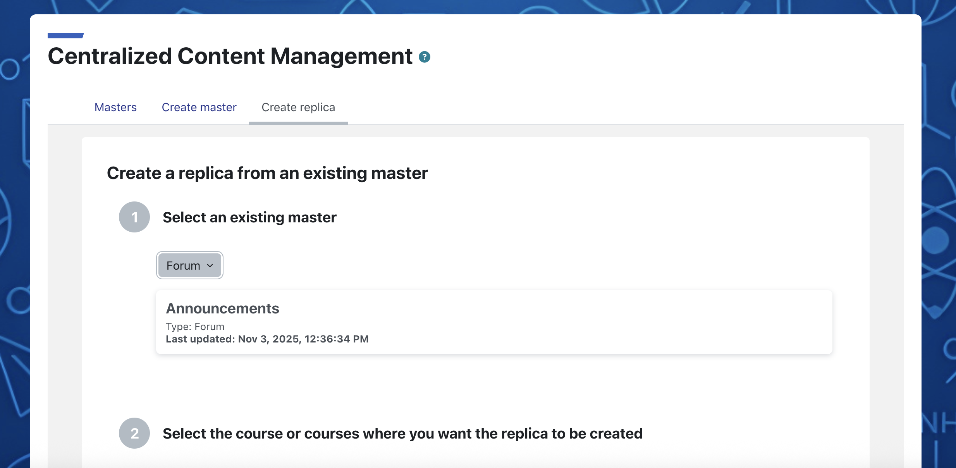Click the underline beneath Create replica tab
This screenshot has height=468, width=956.
298,123
